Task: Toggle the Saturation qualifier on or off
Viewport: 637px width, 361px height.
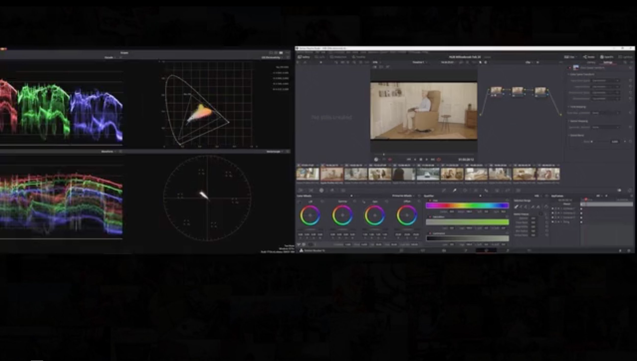Action: click(x=430, y=217)
